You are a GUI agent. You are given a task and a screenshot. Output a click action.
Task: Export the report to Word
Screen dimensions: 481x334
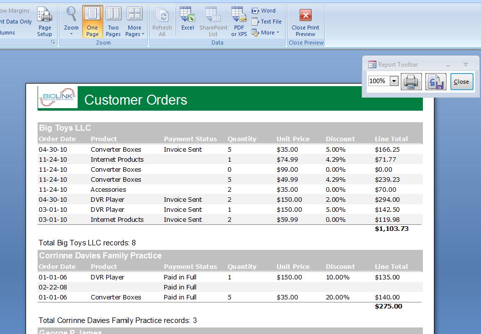[264, 11]
